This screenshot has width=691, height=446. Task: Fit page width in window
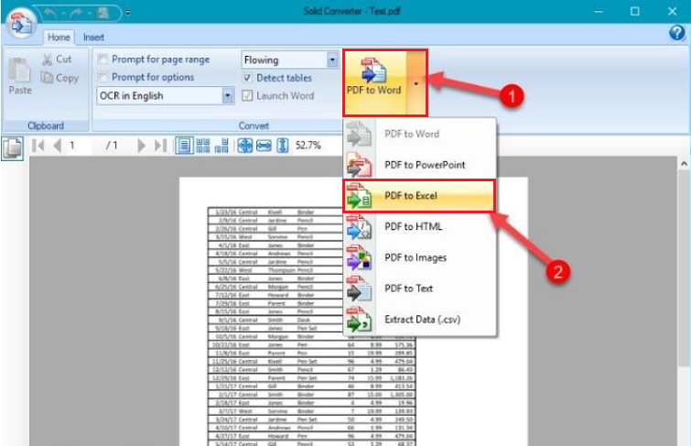pos(264,145)
